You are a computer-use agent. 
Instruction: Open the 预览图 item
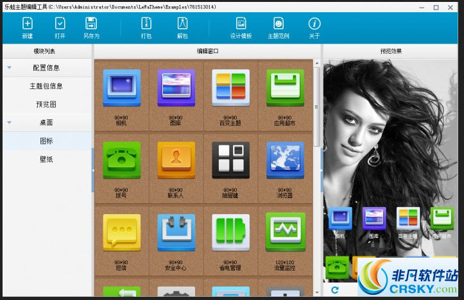pos(46,104)
